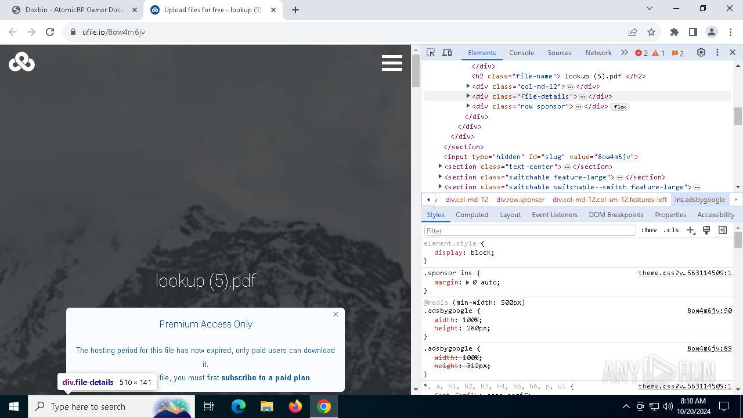
Task: Open the Windows Start menu
Action: pyautogui.click(x=14, y=406)
